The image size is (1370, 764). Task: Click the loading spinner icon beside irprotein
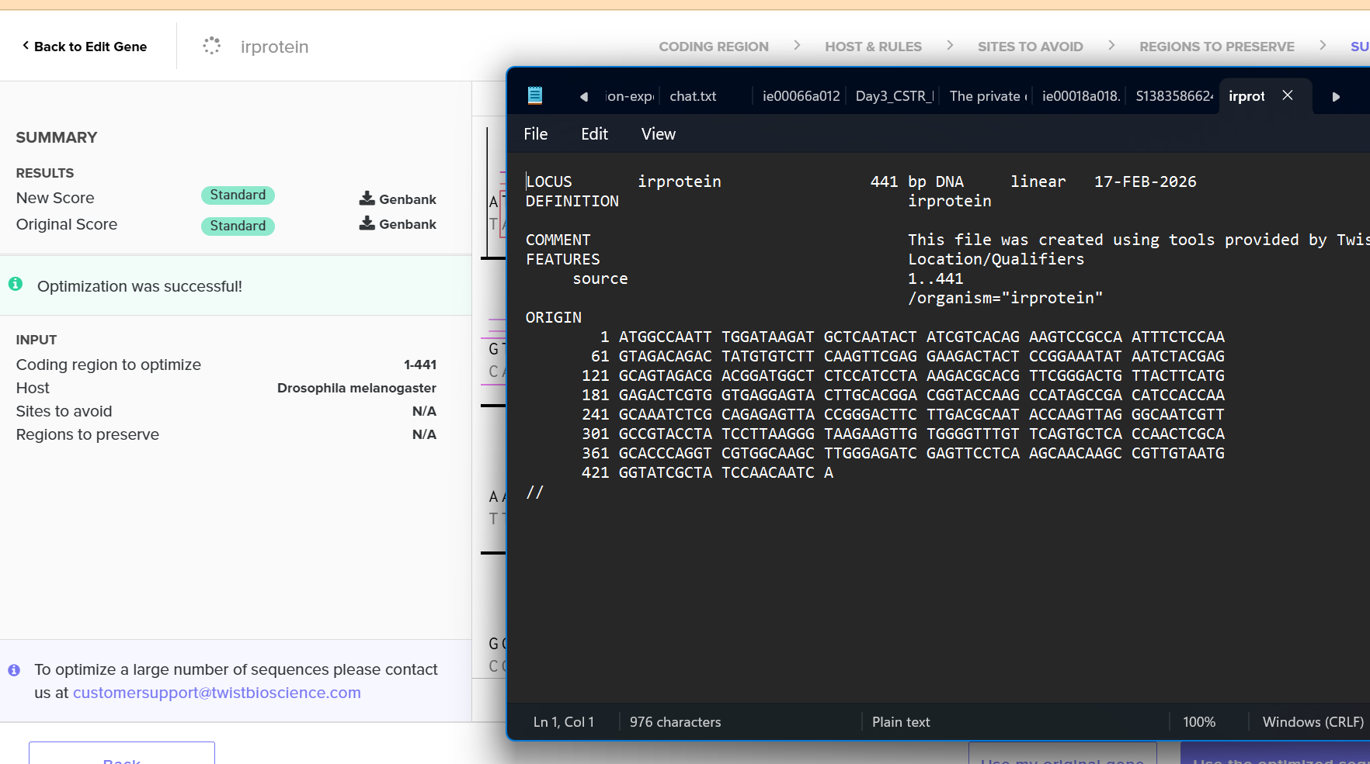coord(211,47)
